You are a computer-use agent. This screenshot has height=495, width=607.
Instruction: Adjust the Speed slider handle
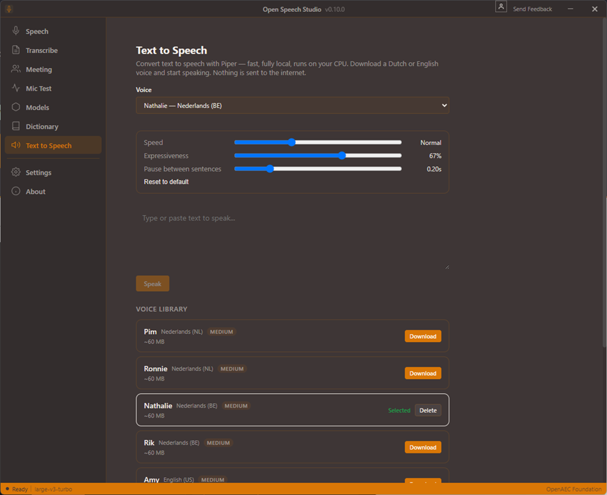click(291, 142)
